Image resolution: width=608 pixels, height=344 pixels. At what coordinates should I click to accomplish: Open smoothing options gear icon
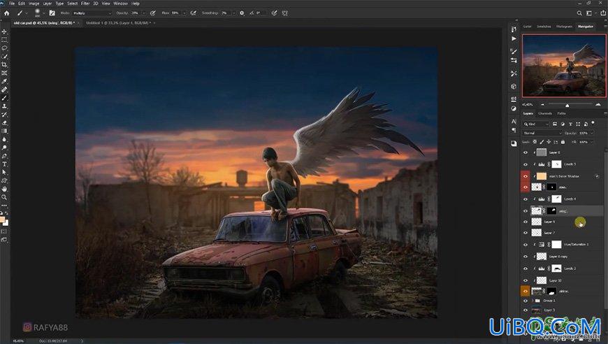(x=242, y=13)
